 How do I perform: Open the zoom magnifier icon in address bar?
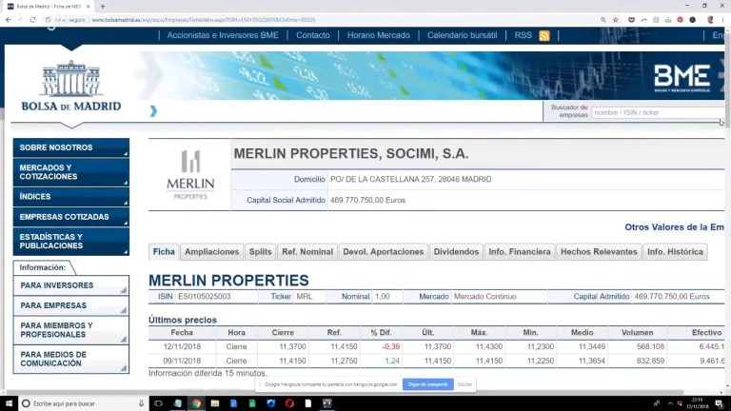(x=603, y=20)
